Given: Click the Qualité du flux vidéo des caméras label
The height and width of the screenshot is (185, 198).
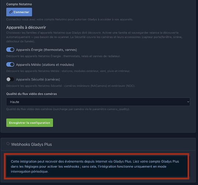Looking at the screenshot, I should 31,94.
